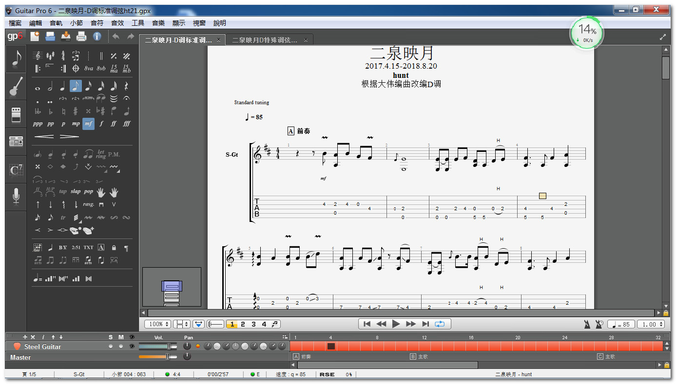Select the quarter note duration
The width and height of the screenshot is (676, 384).
63,87
